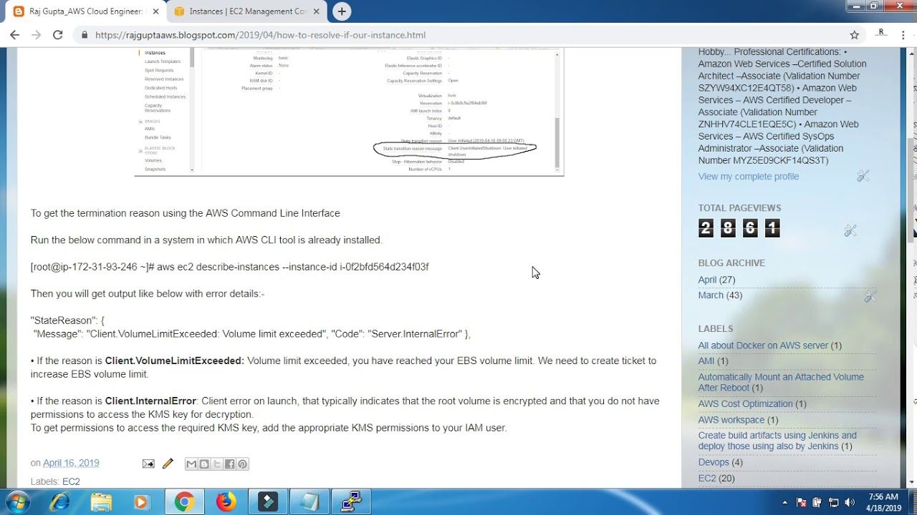Click the wrench icon beside profile link
This screenshot has width=917, height=515.
click(x=863, y=175)
